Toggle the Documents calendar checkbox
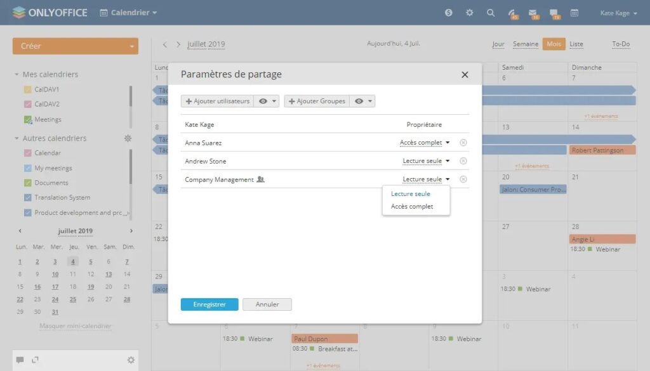 pyautogui.click(x=28, y=183)
